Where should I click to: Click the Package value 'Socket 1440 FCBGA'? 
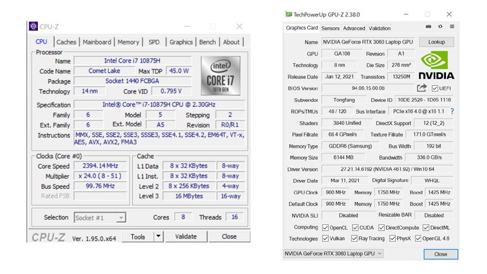[x=132, y=81]
